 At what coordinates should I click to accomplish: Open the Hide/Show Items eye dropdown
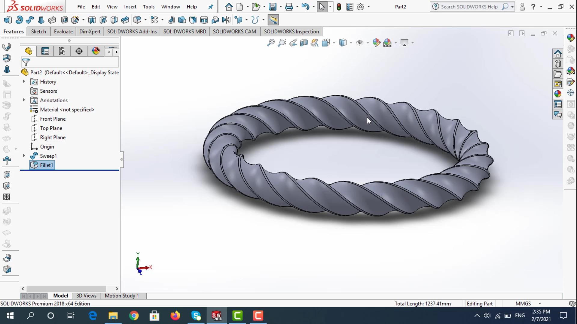(368, 43)
